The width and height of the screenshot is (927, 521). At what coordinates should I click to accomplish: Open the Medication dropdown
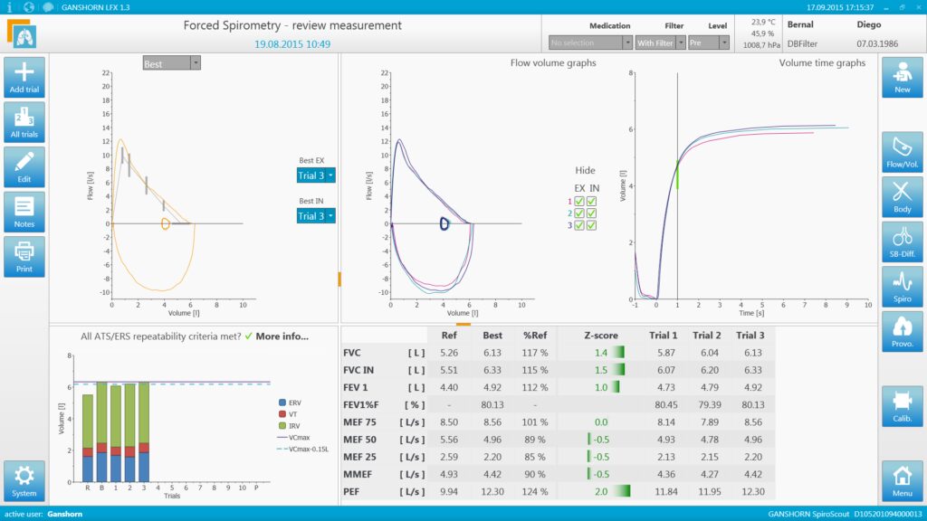[x=590, y=43]
